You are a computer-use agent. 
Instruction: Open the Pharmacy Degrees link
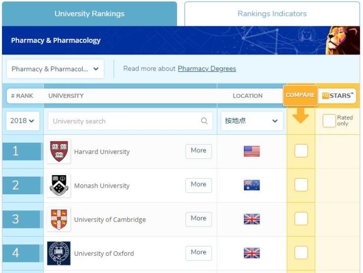point(207,69)
